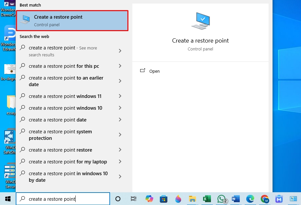Open bs-degree file on desktop
This screenshot has width=301, height=205.
click(x=9, y=72)
